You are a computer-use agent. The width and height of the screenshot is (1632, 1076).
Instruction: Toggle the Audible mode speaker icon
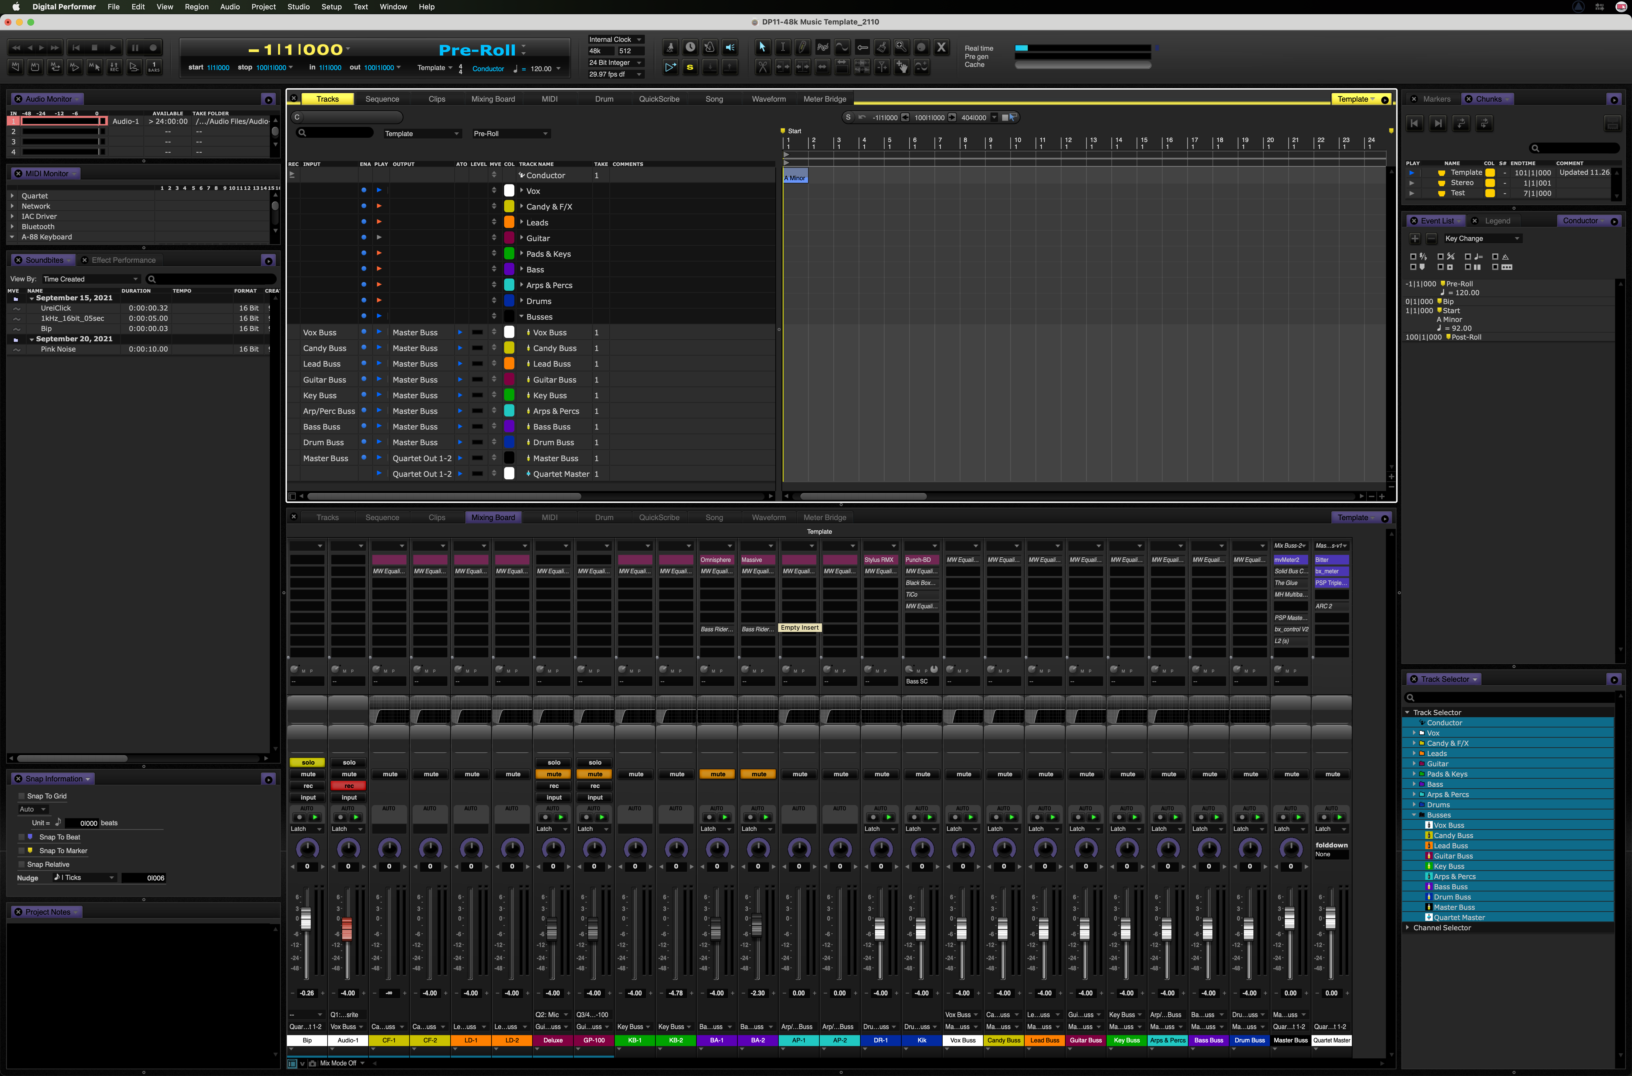click(x=730, y=47)
